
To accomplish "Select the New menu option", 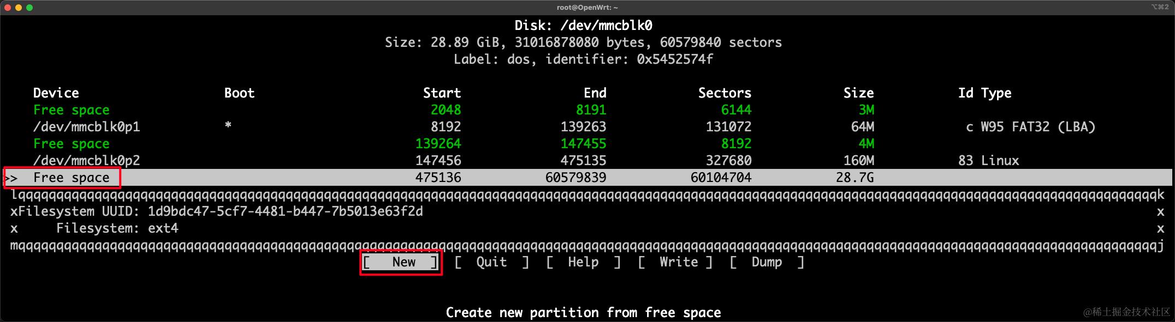I will 401,262.
